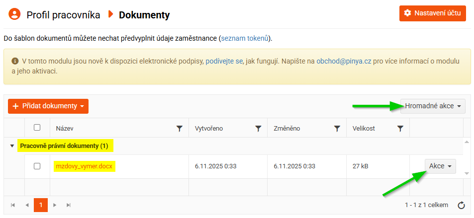474x218 pixels.
Task: Refresh the documents table
Action: 461,205
